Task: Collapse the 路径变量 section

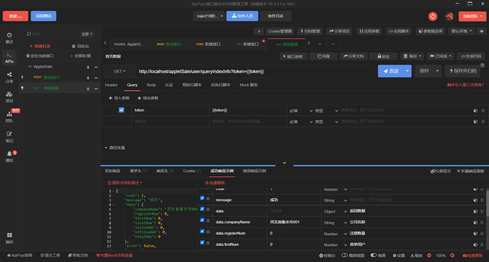Action: point(106,148)
